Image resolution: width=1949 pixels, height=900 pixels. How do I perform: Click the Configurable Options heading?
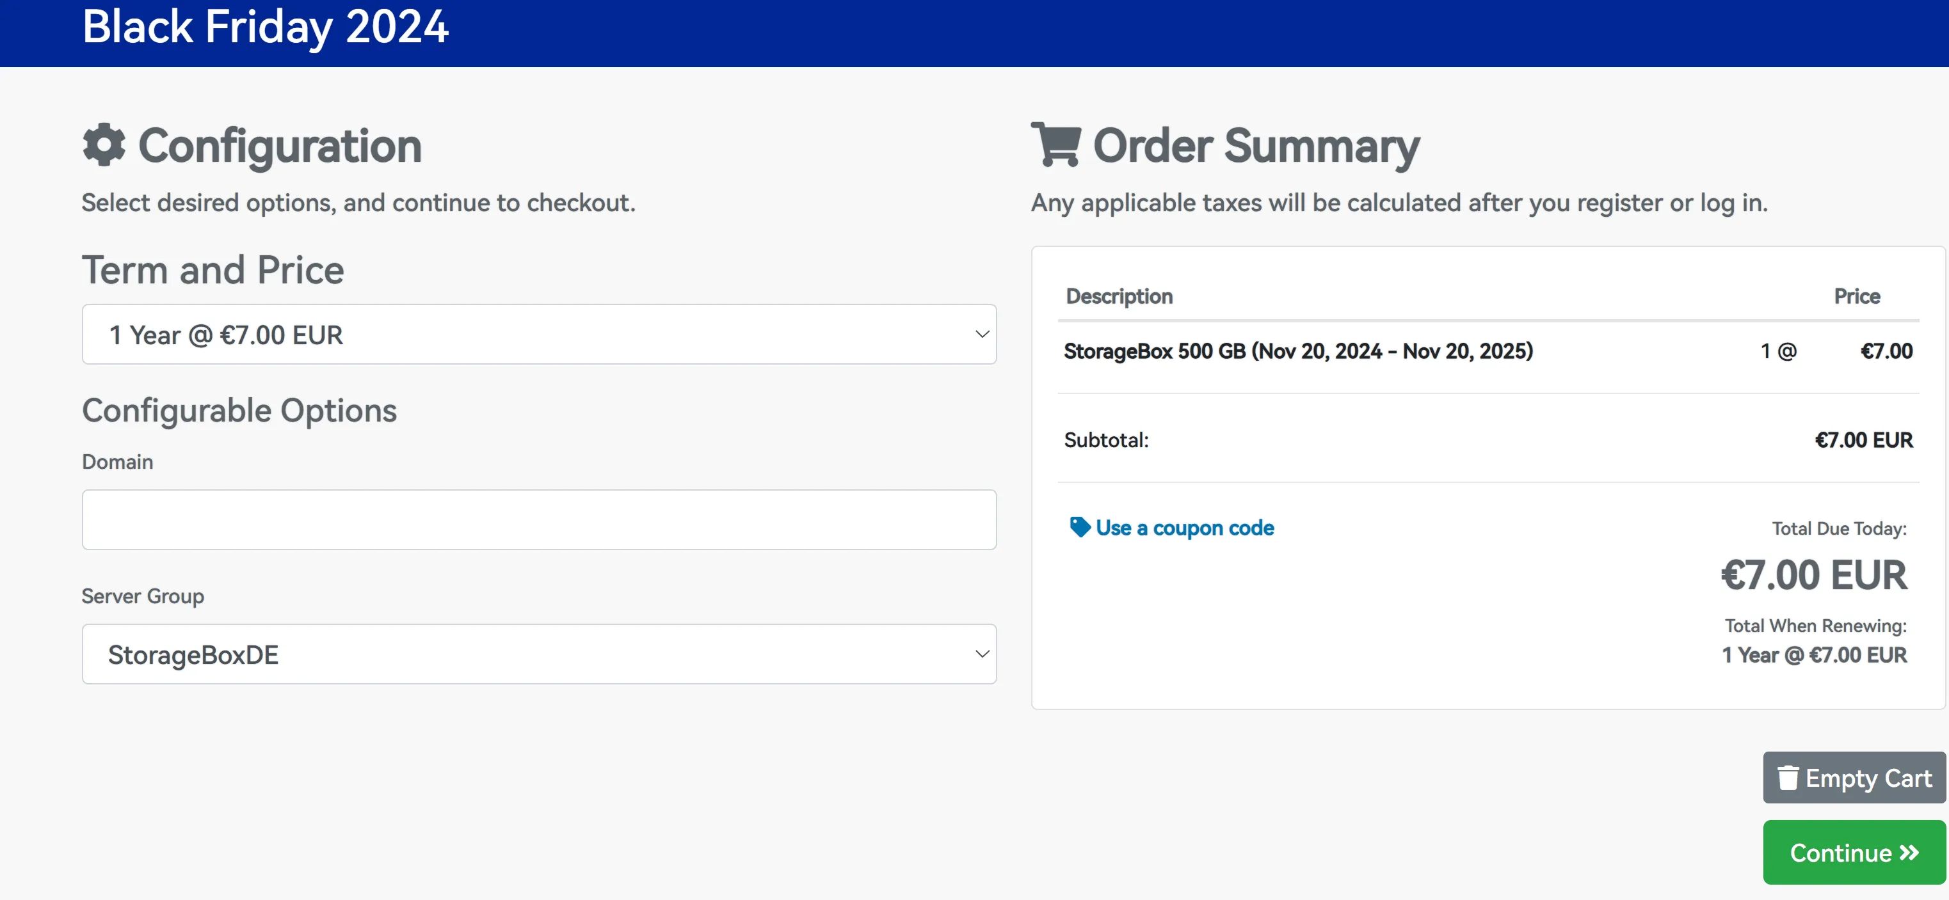239,411
